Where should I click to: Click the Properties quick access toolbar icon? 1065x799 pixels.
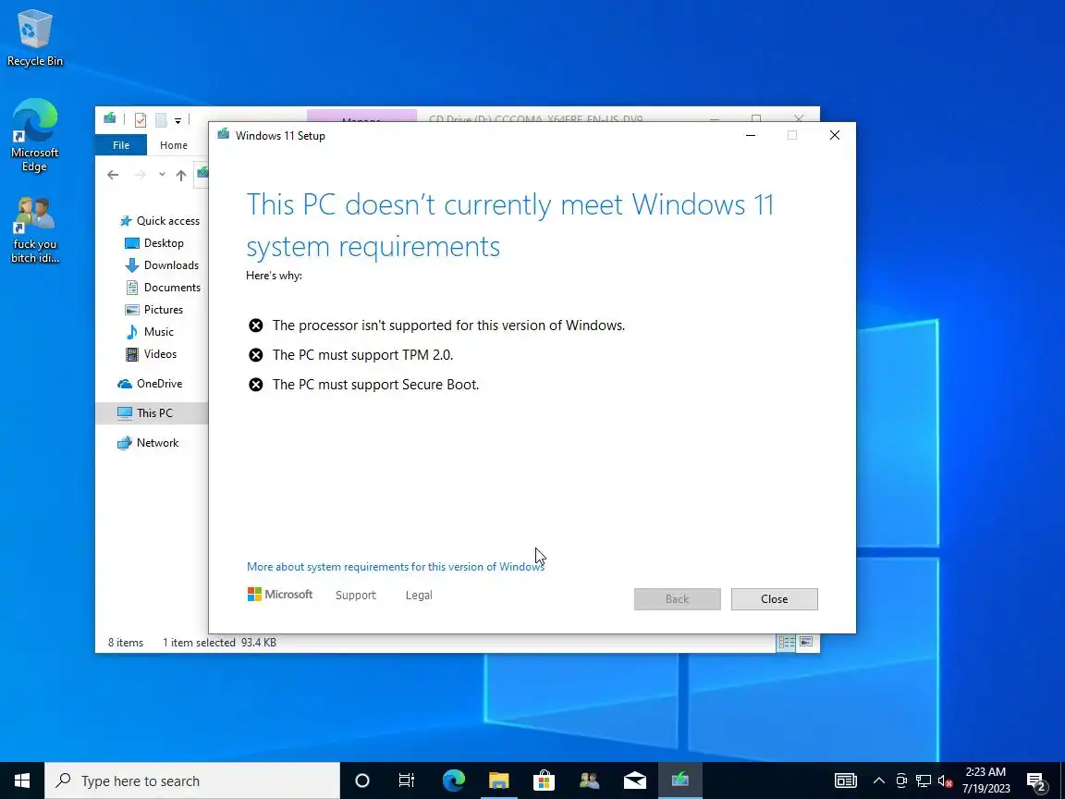coord(140,120)
